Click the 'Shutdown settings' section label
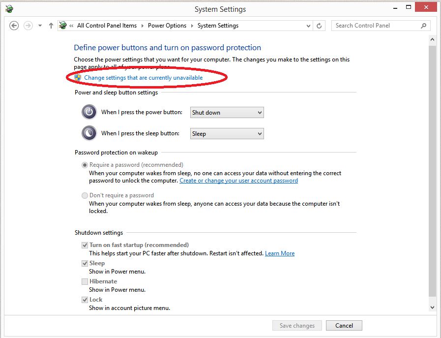This screenshot has width=441, height=338. coord(99,233)
